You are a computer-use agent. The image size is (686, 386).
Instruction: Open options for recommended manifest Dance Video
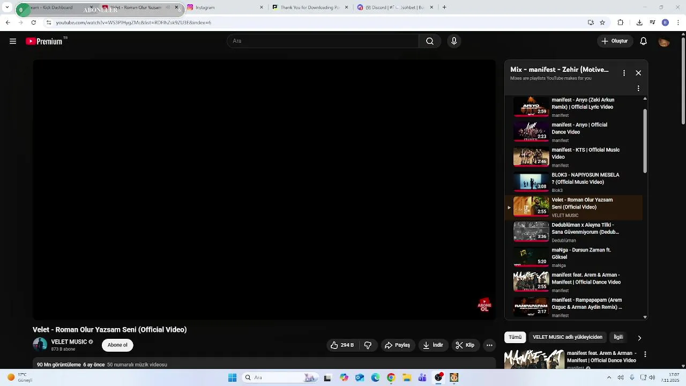645,354
